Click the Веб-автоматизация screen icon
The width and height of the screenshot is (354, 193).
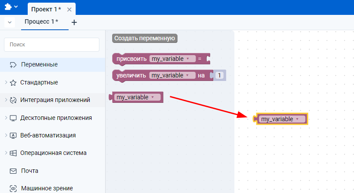pyautogui.click(x=13, y=136)
